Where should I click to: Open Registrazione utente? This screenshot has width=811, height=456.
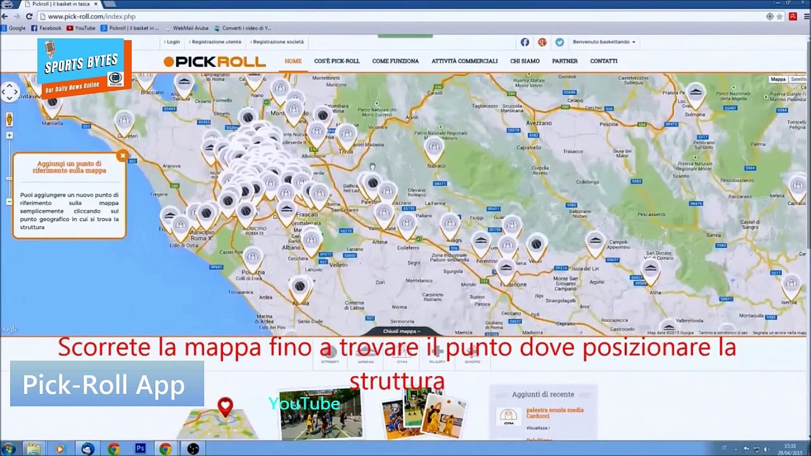[x=215, y=42]
